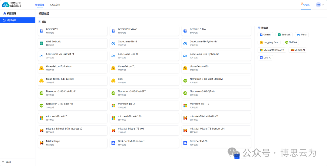
Task: Open the tiiuae-falcon-7b model card
Action: click(144, 68)
